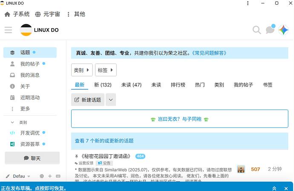Switch to the 我的帖子 tab
The image size is (294, 191).
[x=243, y=85]
